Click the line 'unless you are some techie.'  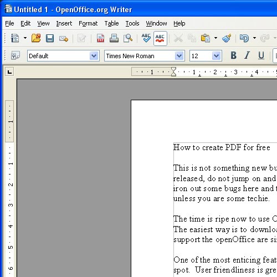(222, 199)
